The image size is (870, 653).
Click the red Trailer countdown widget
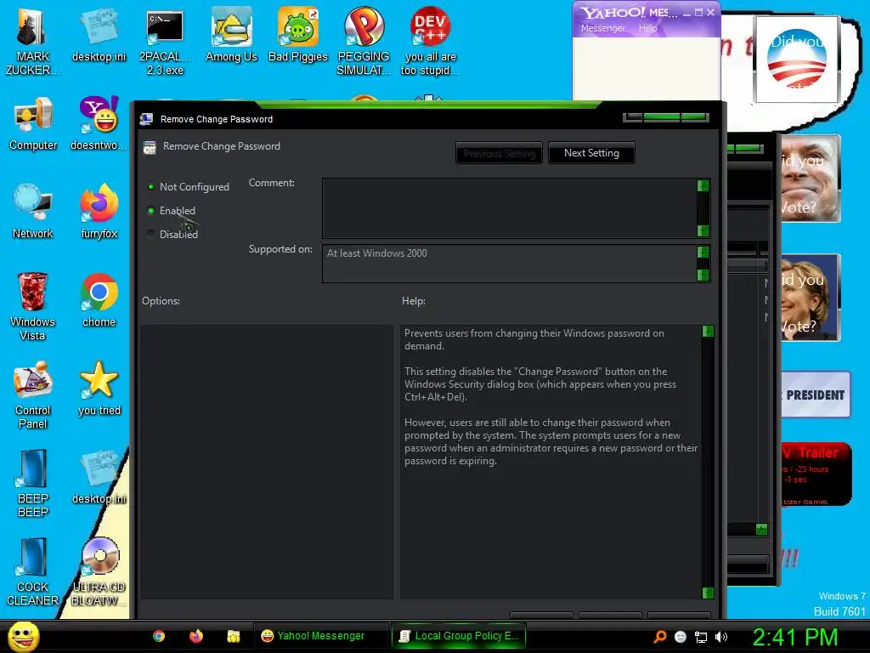point(816,474)
